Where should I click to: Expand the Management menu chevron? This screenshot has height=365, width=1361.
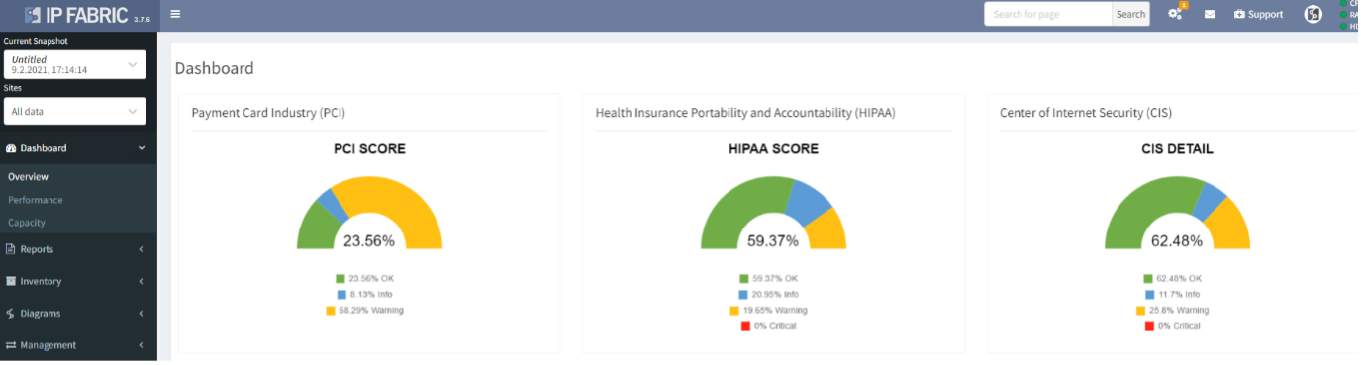coord(142,345)
